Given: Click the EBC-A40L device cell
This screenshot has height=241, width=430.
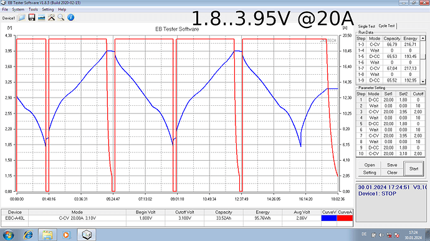Looking at the screenshot, I should tap(14, 218).
